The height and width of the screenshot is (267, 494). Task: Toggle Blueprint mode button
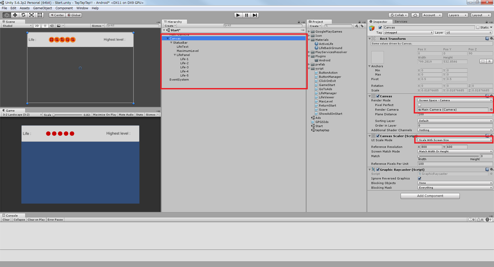483,61
